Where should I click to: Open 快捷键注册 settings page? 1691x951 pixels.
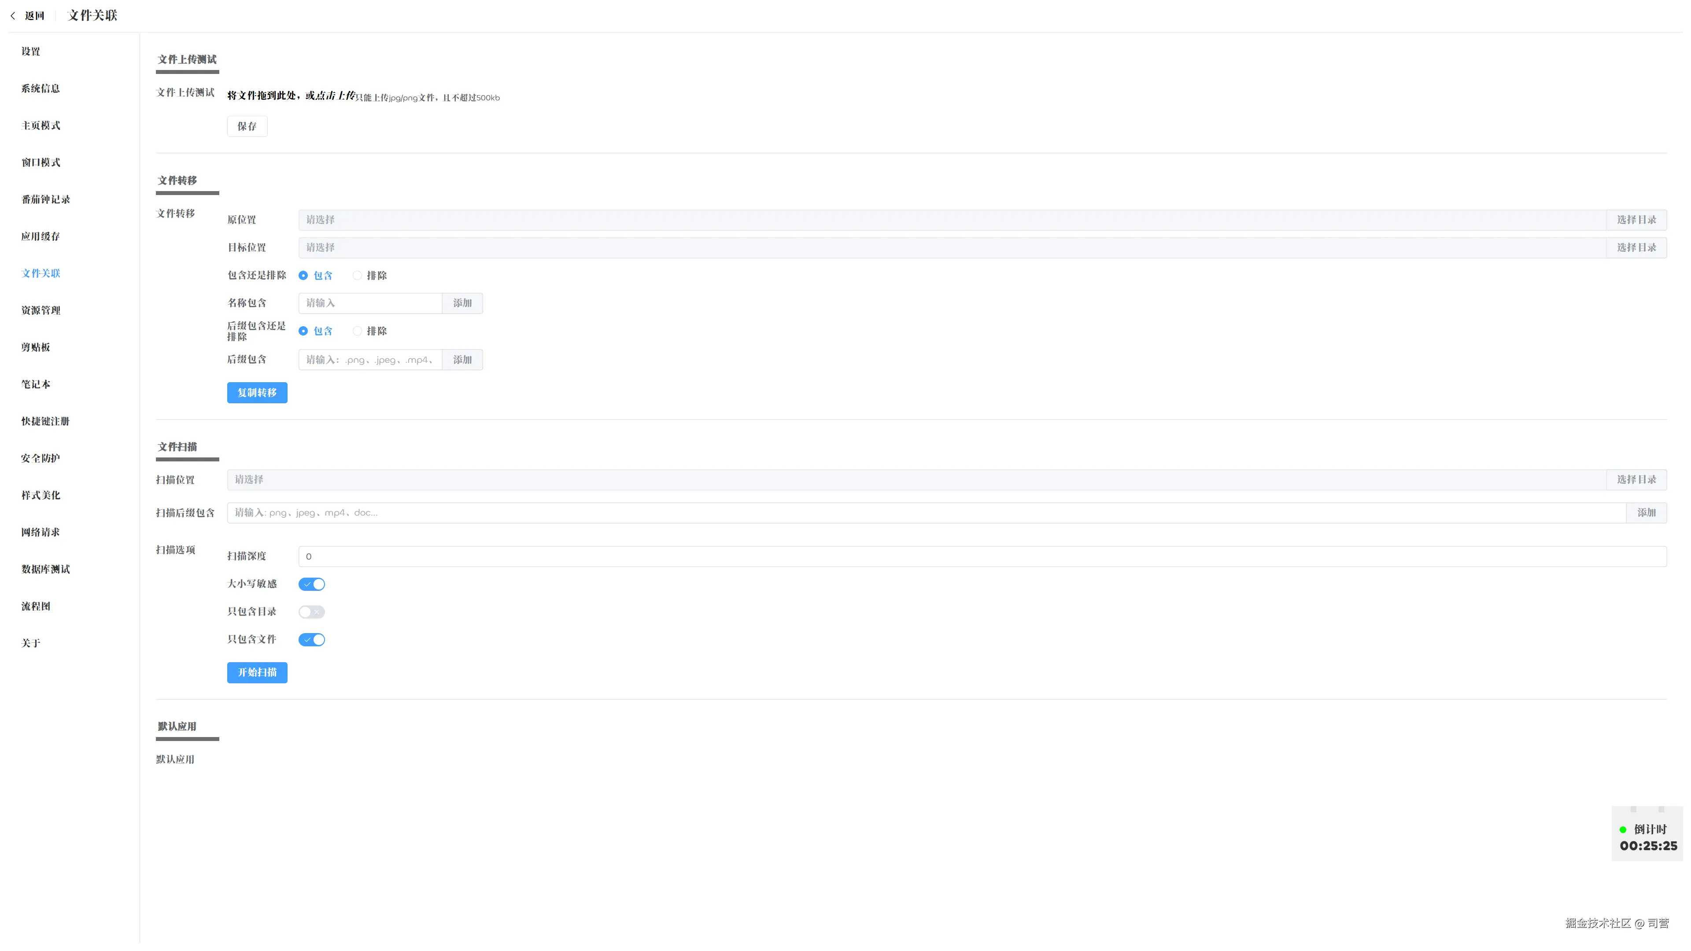tap(45, 421)
